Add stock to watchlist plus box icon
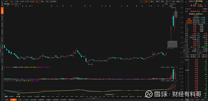 [x=205, y=6]
